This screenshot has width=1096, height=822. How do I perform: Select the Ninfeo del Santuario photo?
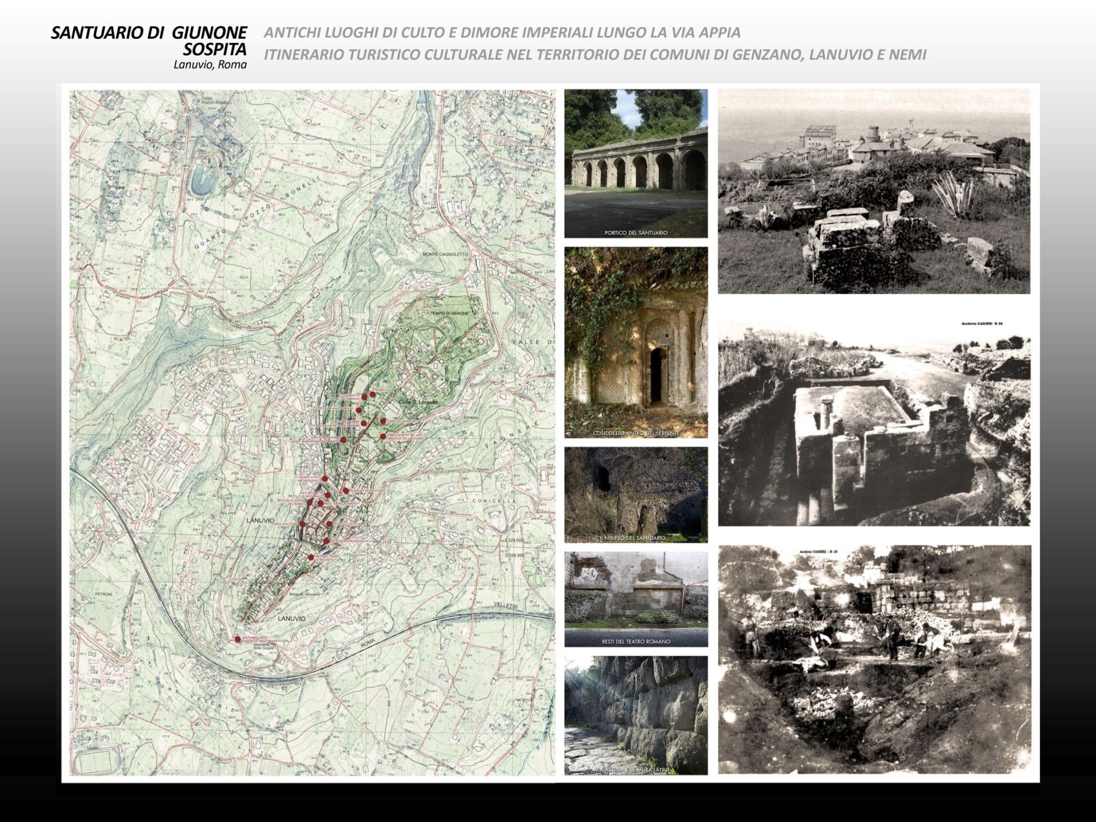[x=636, y=494]
